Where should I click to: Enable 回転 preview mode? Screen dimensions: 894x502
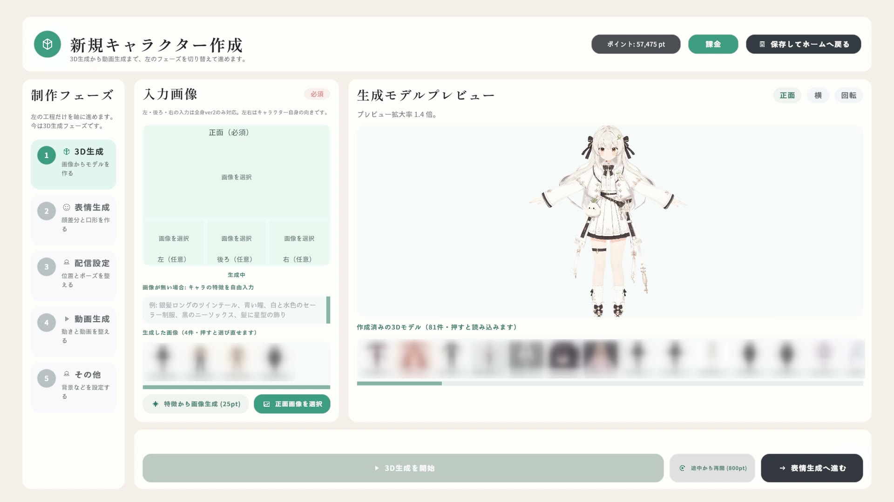pos(848,95)
